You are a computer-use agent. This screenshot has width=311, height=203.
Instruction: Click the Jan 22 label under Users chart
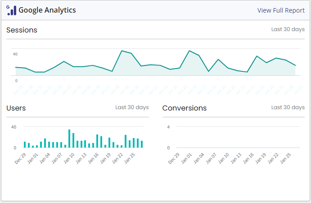tap(117, 158)
